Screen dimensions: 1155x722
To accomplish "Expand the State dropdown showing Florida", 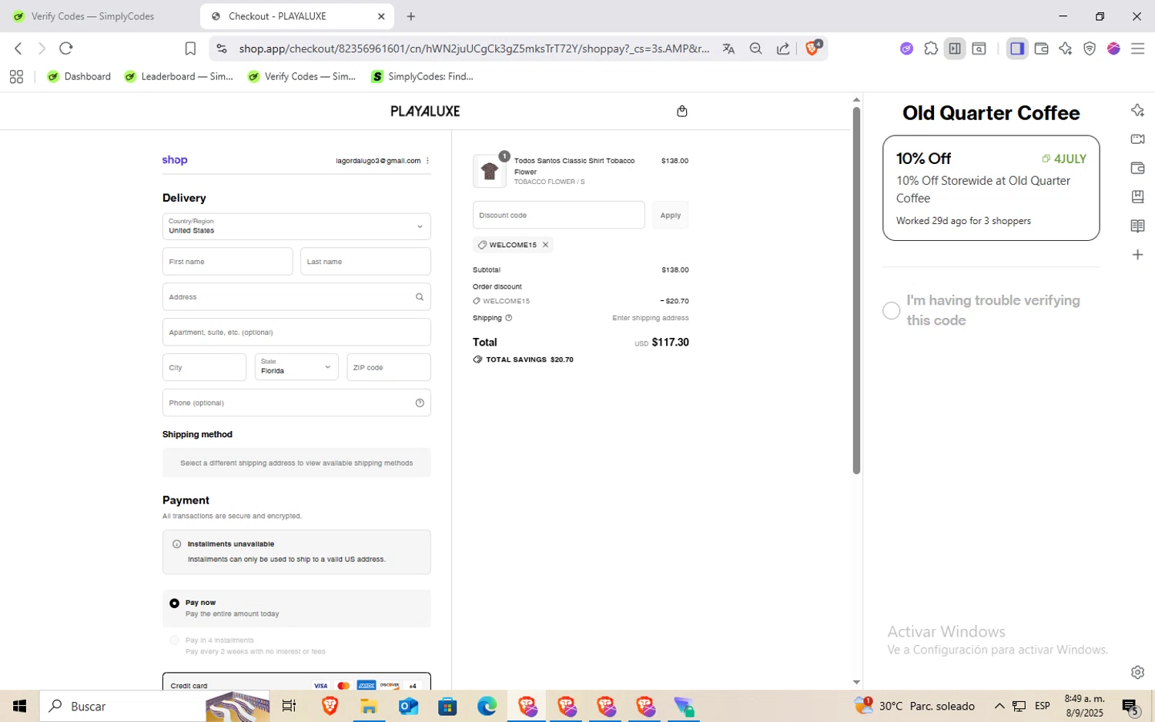I will (x=296, y=367).
